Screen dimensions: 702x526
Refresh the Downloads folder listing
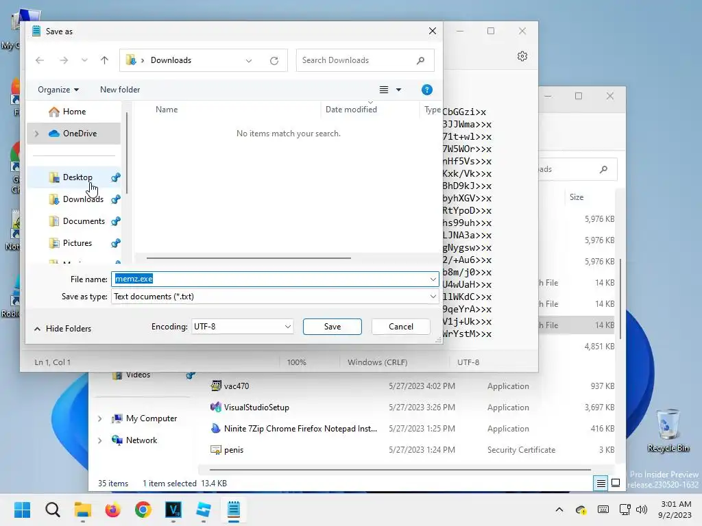(x=274, y=60)
